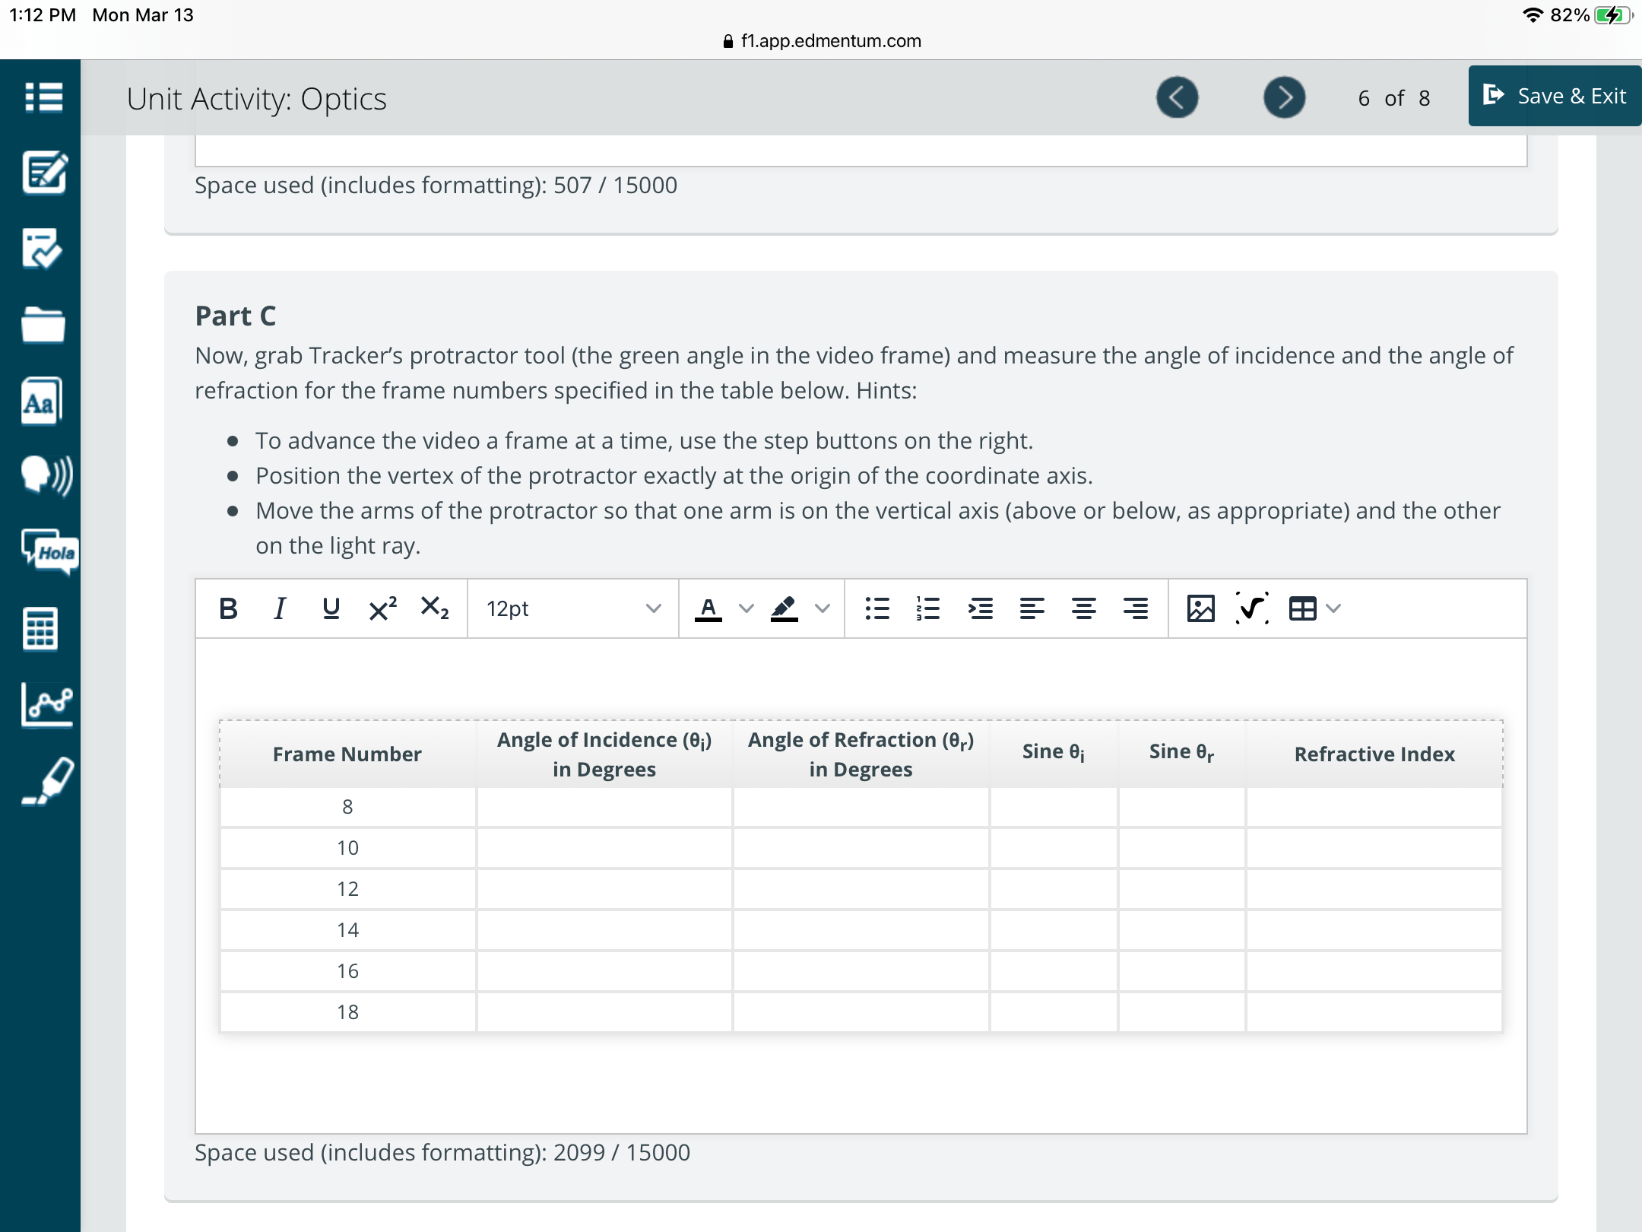
Task: Open the graphing tool in sidebar
Action: pyautogui.click(x=47, y=704)
